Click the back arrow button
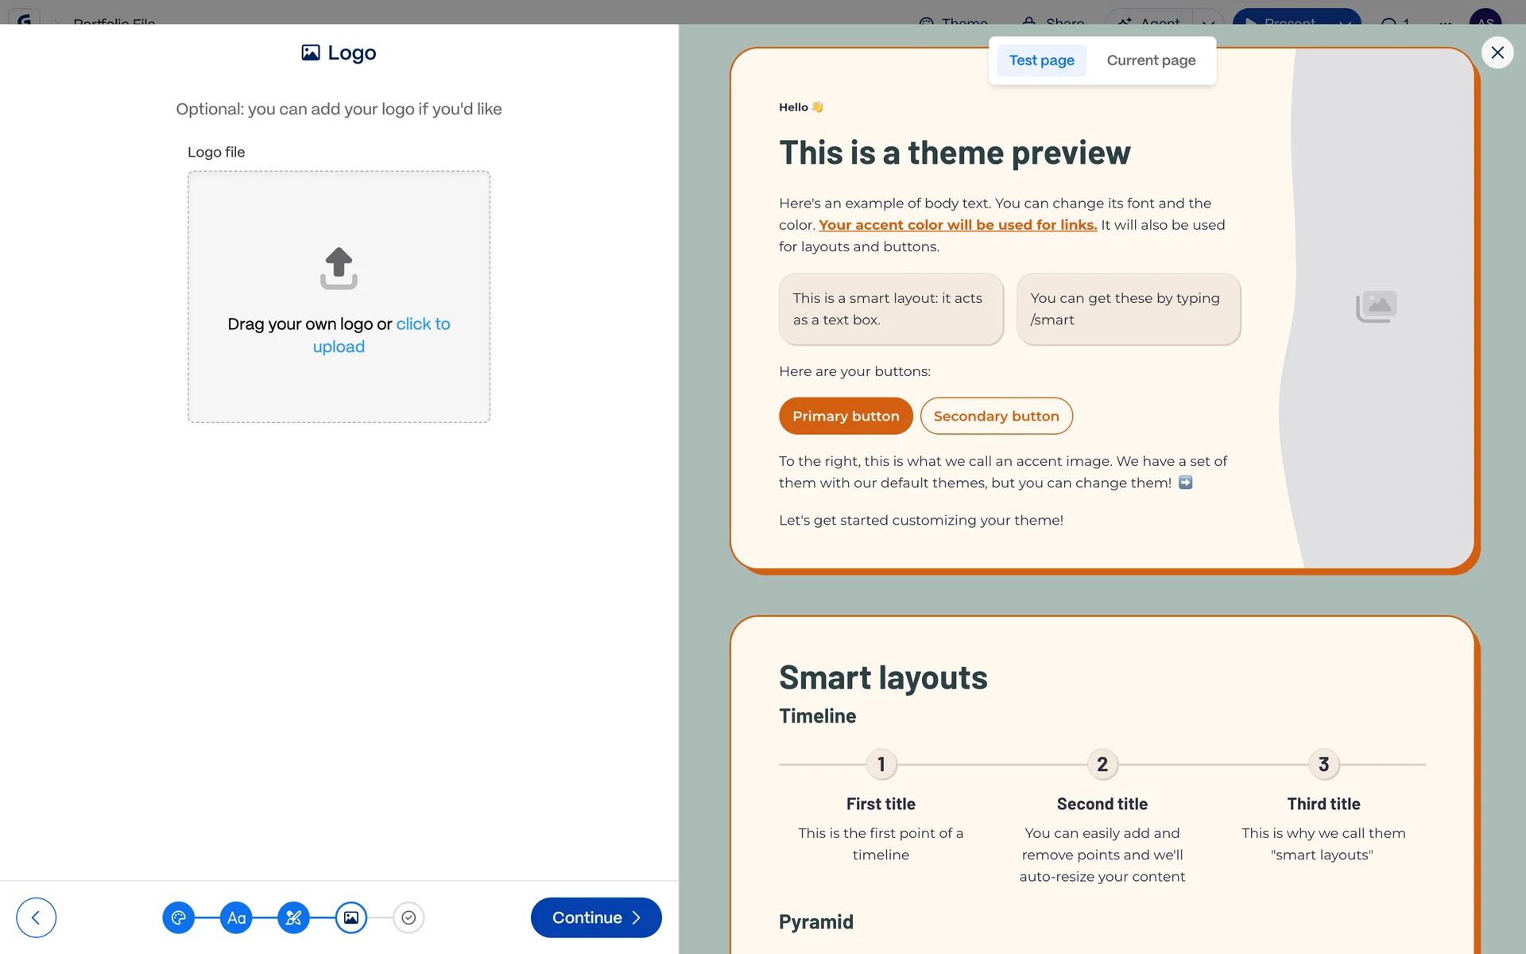This screenshot has height=954, width=1526. point(36,917)
